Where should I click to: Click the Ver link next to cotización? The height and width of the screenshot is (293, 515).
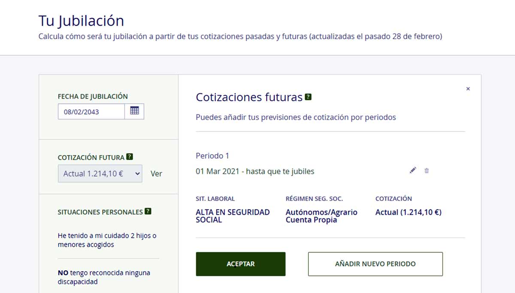157,174
